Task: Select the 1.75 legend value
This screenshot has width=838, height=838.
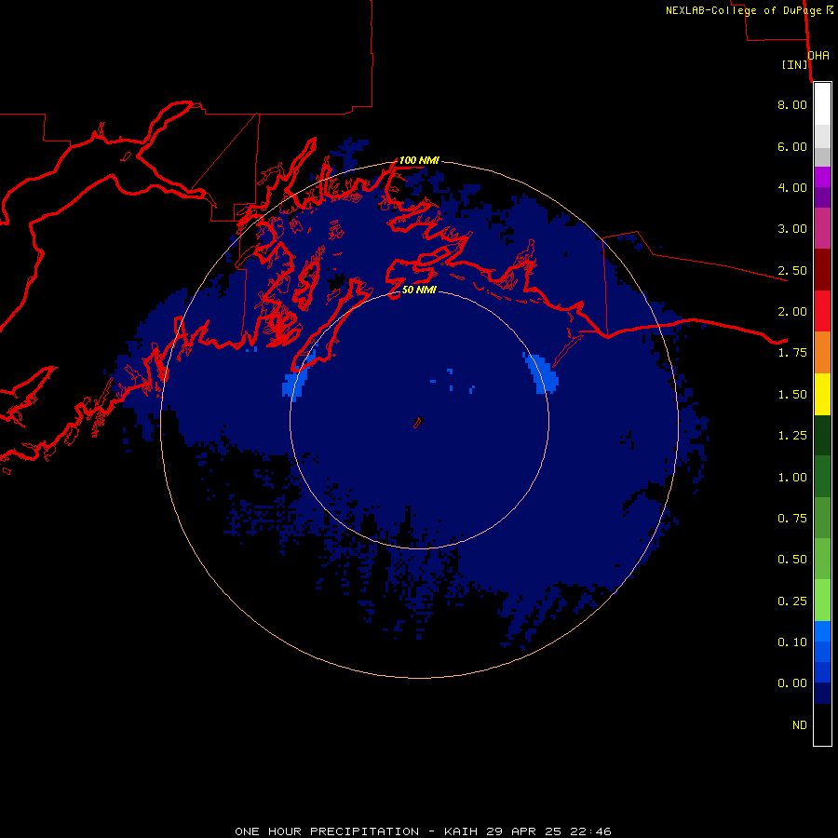Action: (792, 353)
